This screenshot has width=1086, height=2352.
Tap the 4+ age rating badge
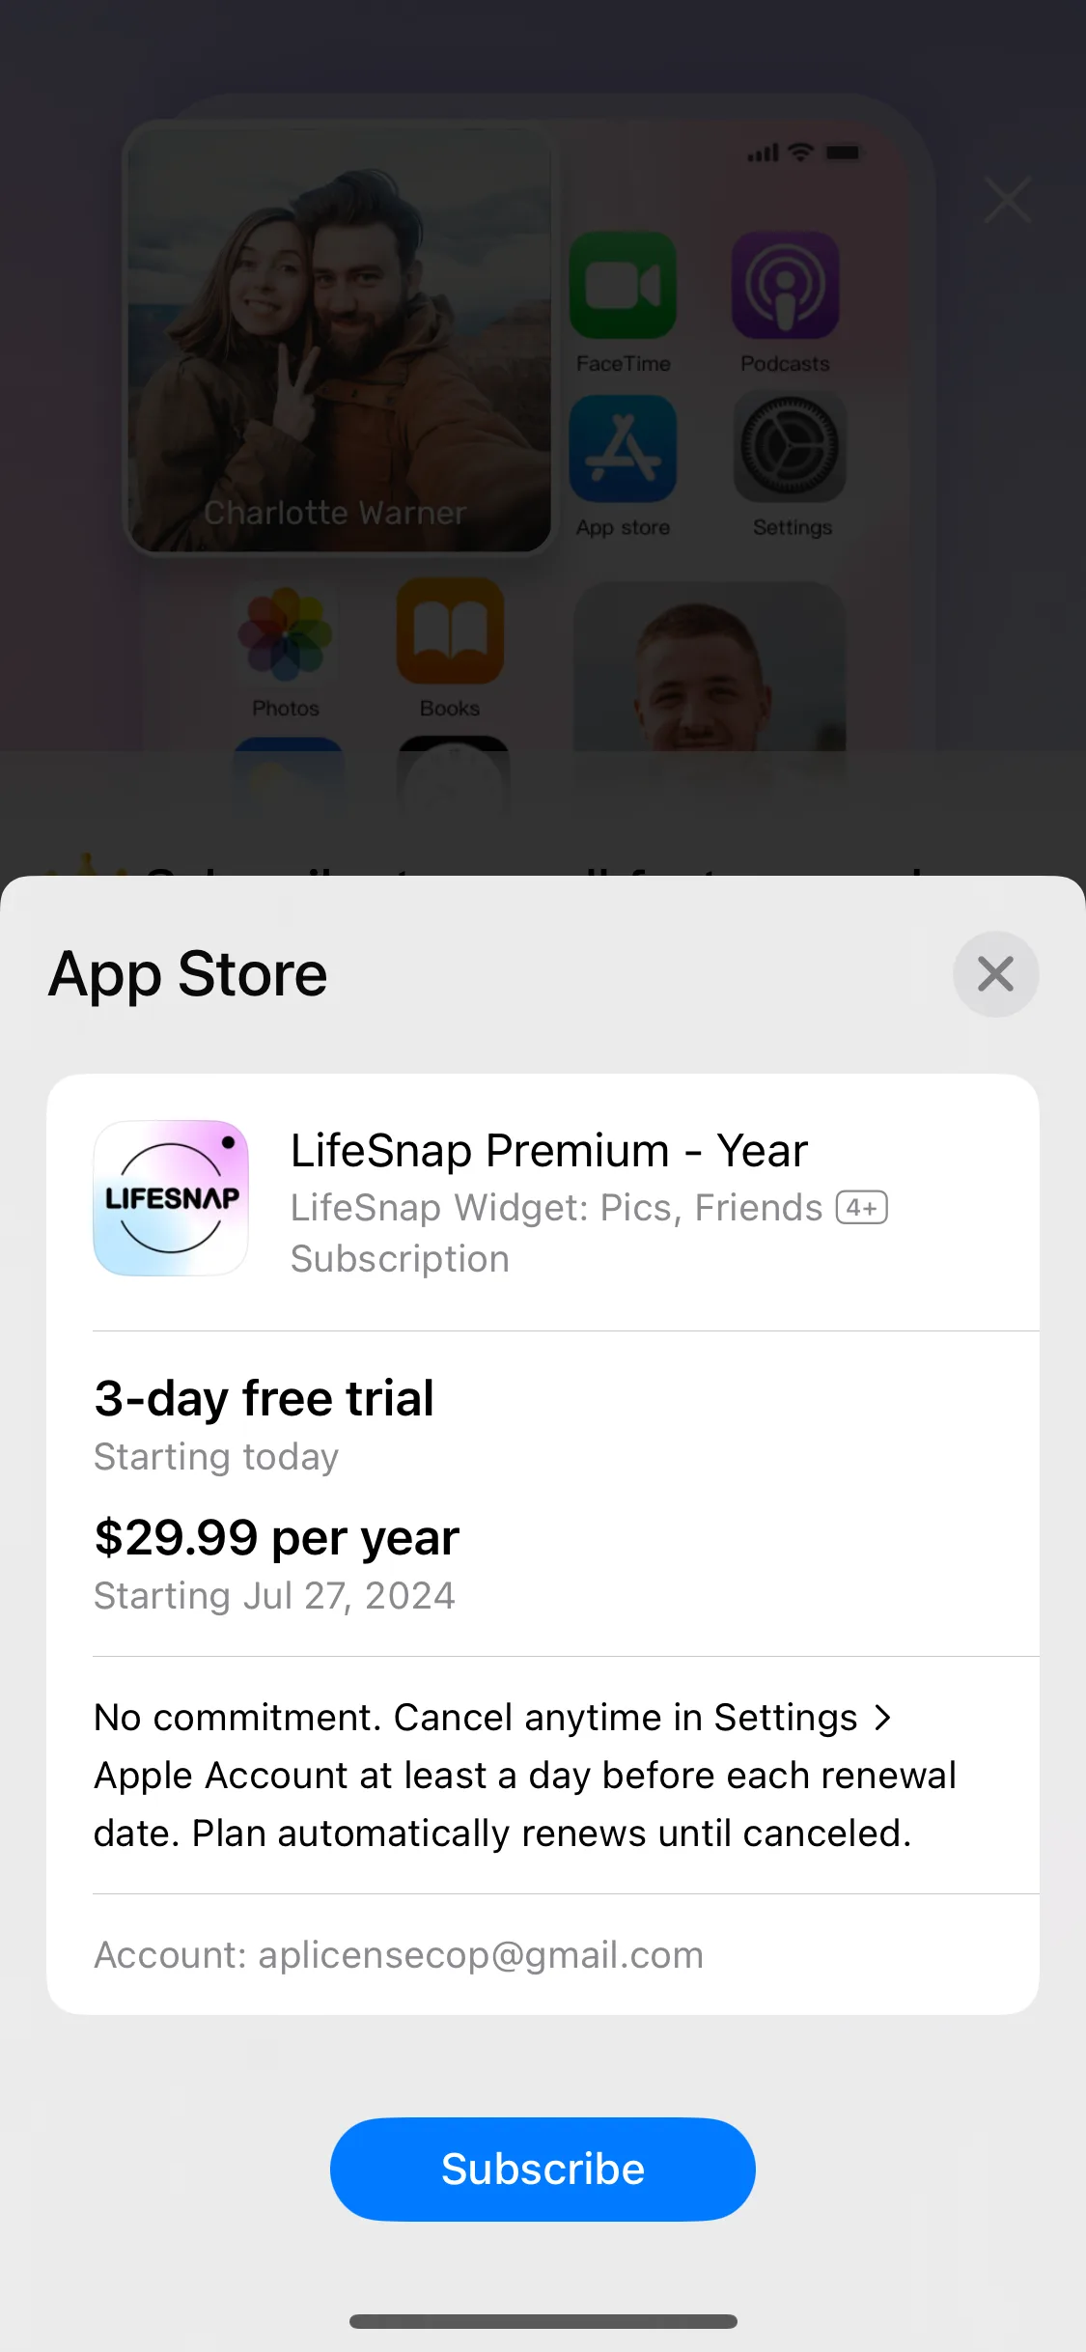point(861,1208)
